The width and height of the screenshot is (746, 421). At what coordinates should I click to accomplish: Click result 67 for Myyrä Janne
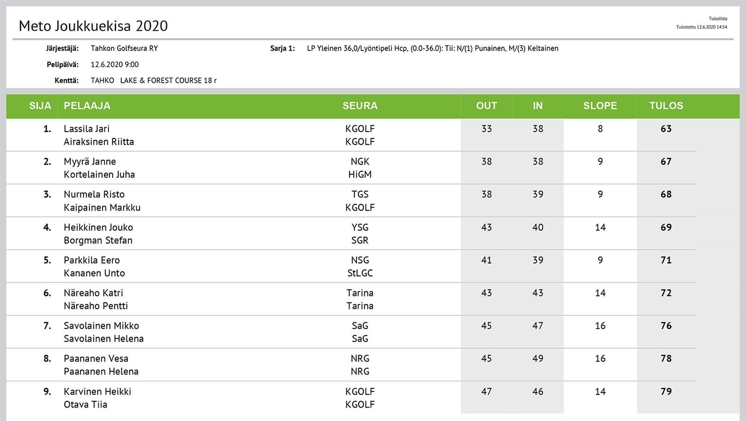point(666,161)
